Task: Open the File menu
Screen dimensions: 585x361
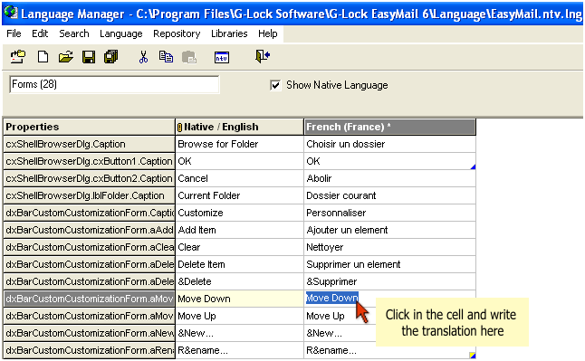Action: pos(14,34)
